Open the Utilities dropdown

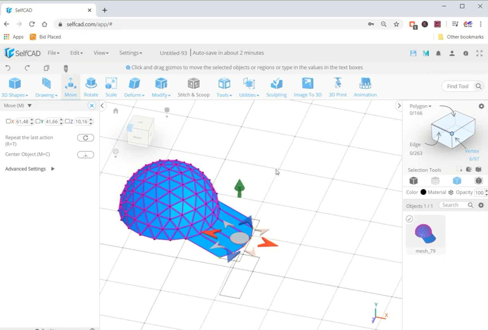[249, 87]
